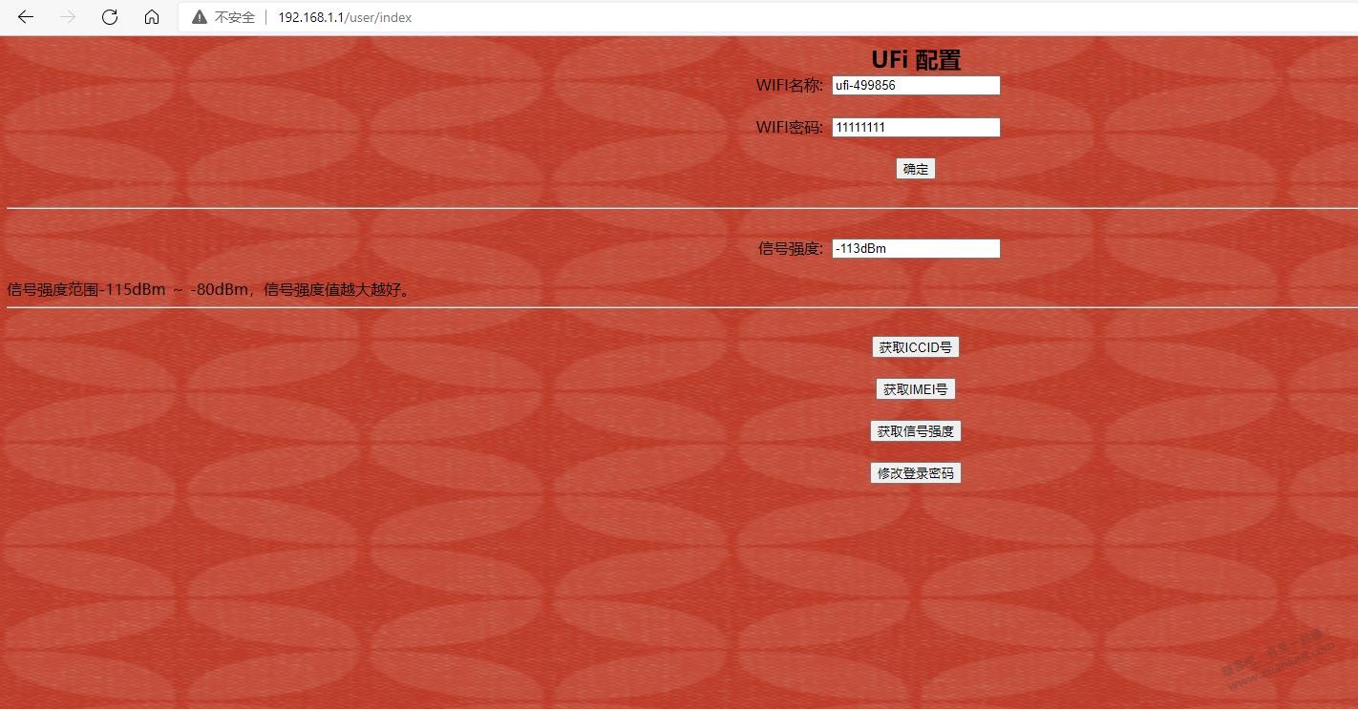Reload the page with the refresh icon
Viewport: 1358px width, 709px height.
point(110,17)
